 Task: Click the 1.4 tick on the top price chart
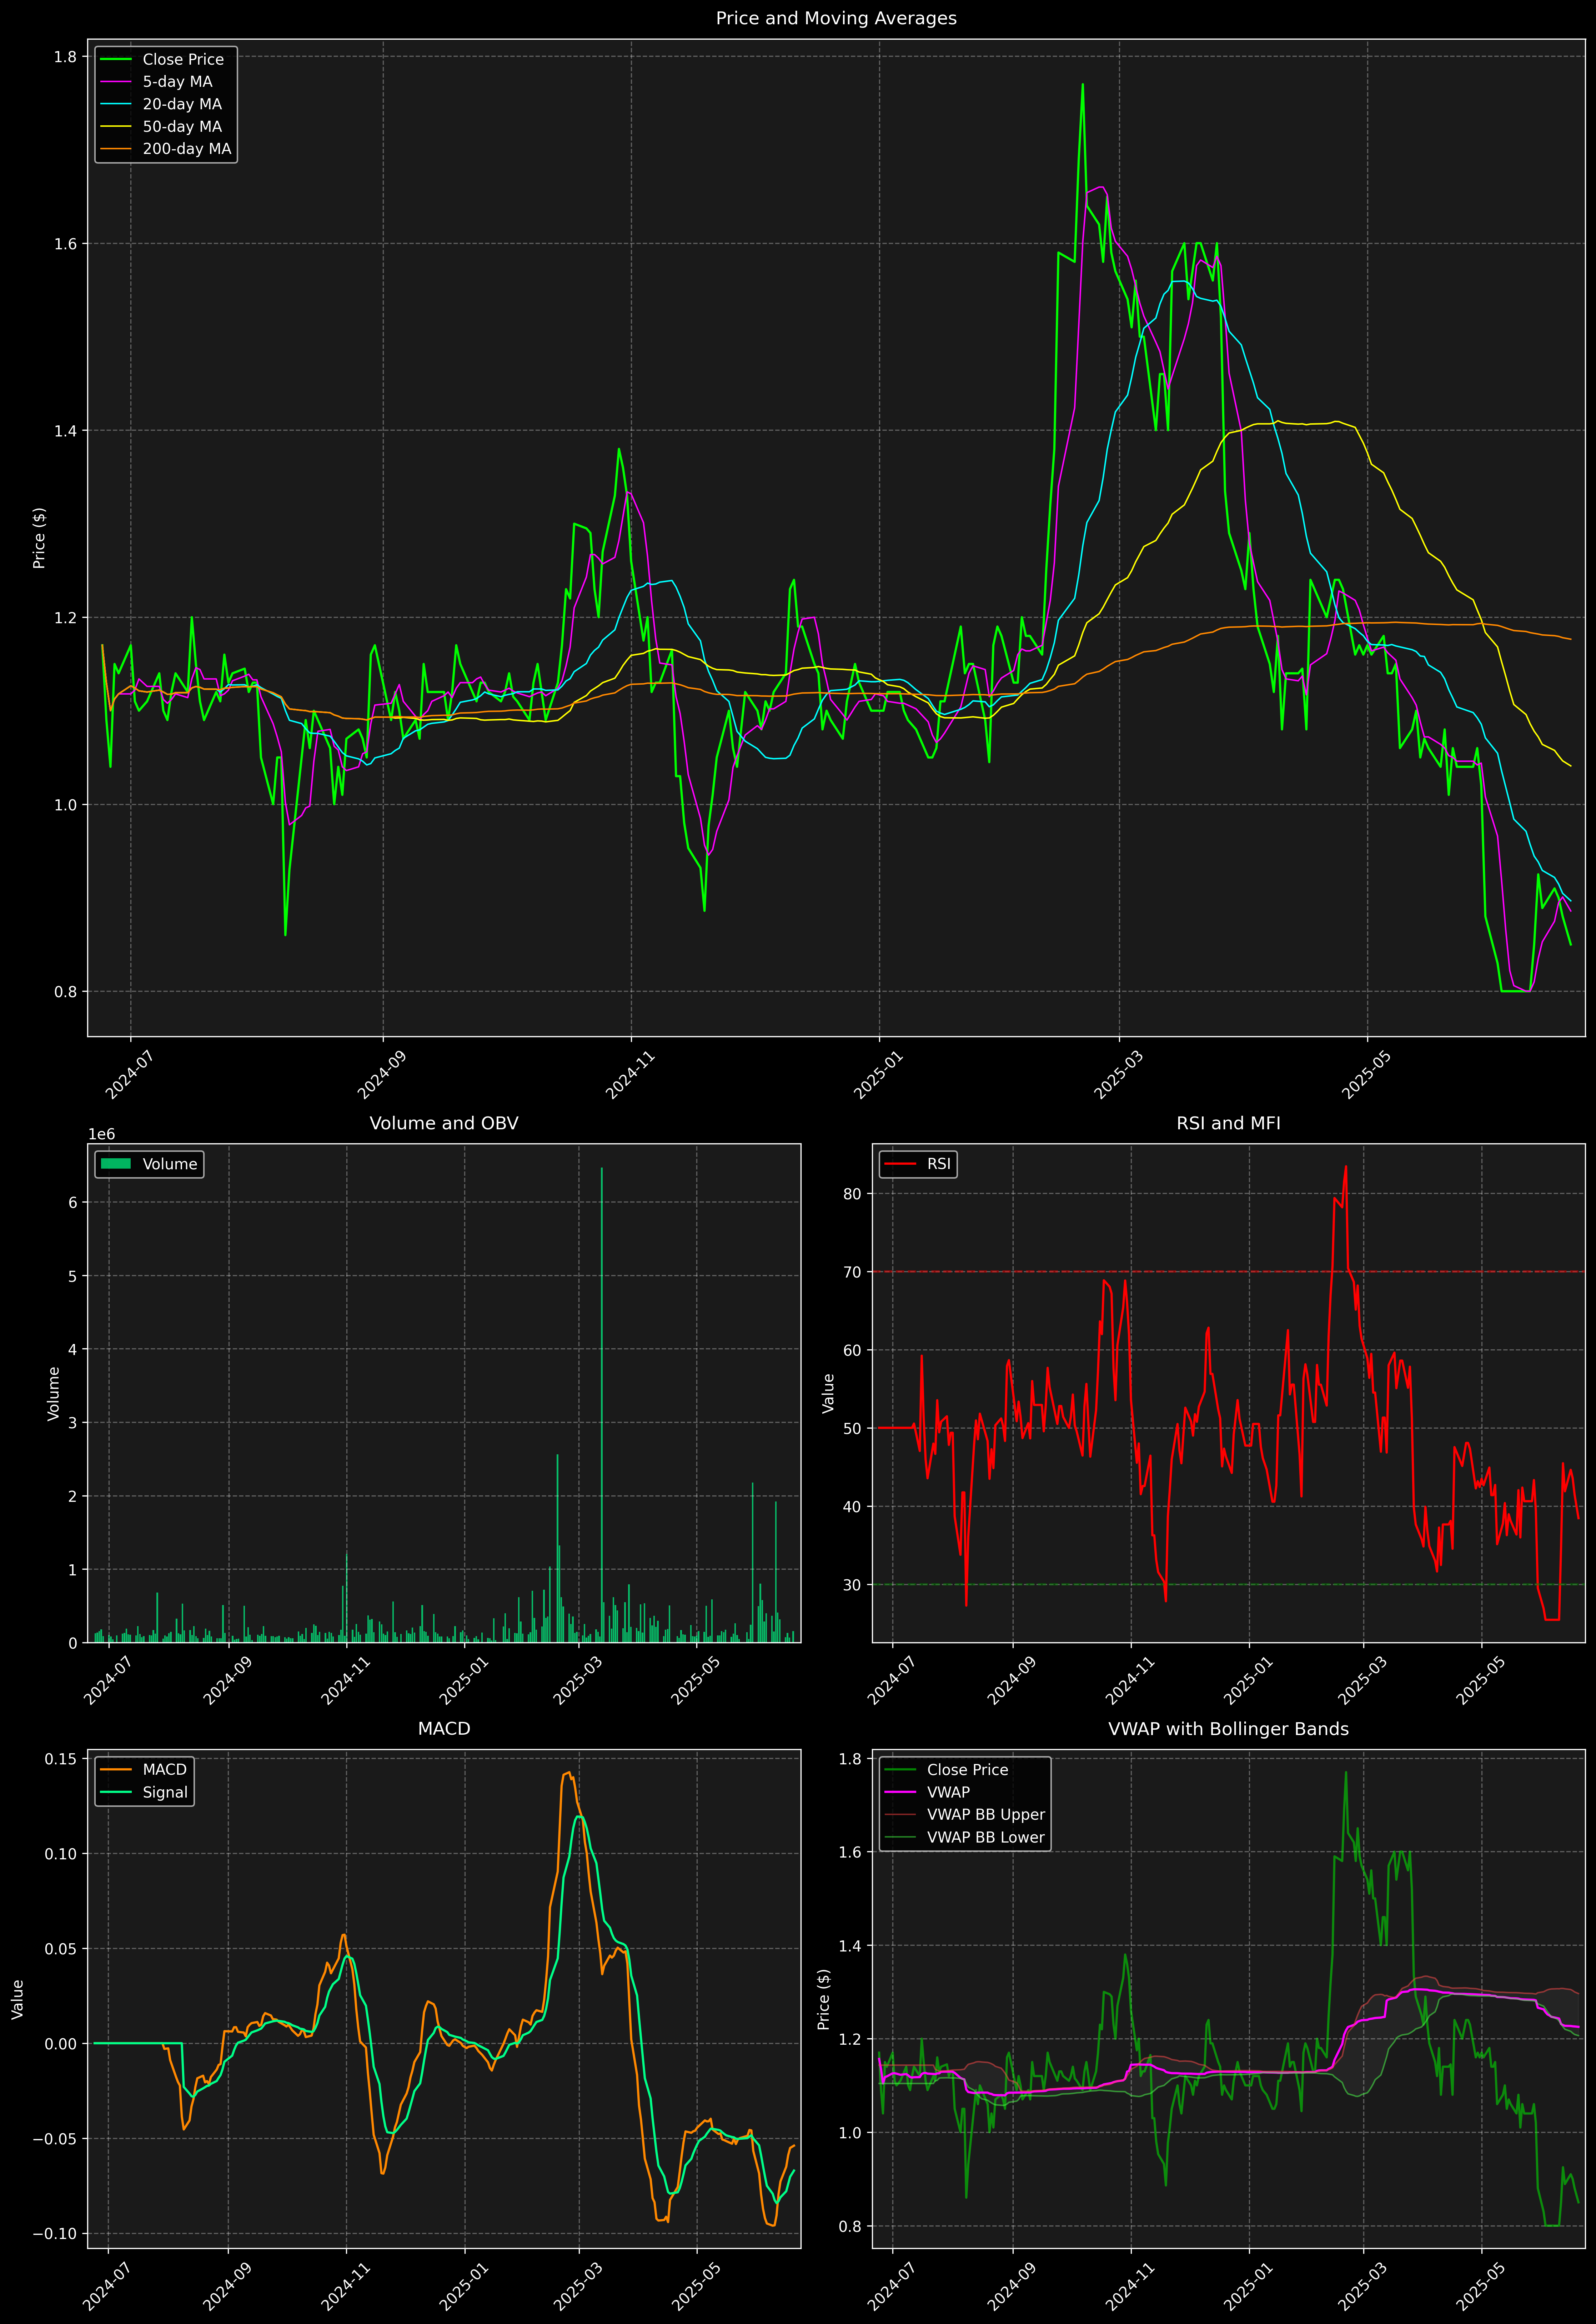[x=65, y=431]
